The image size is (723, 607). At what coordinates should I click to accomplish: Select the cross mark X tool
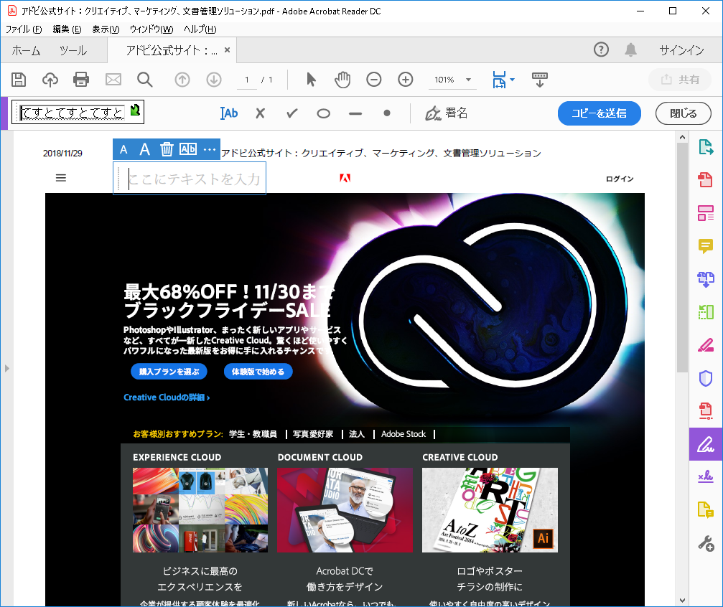tap(261, 113)
